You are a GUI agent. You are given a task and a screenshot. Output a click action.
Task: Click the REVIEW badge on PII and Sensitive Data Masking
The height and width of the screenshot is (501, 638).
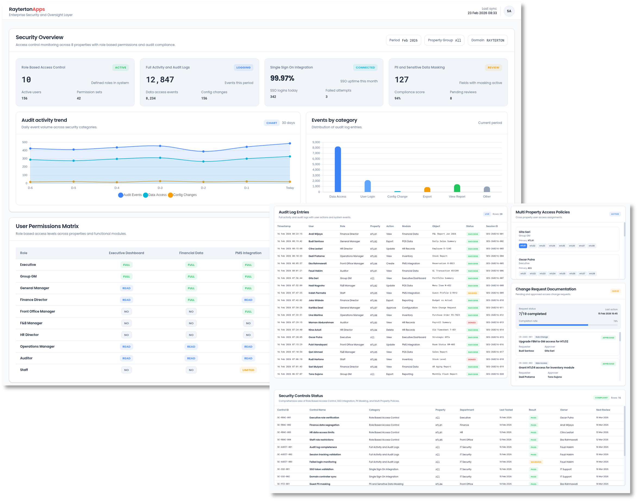coord(493,68)
